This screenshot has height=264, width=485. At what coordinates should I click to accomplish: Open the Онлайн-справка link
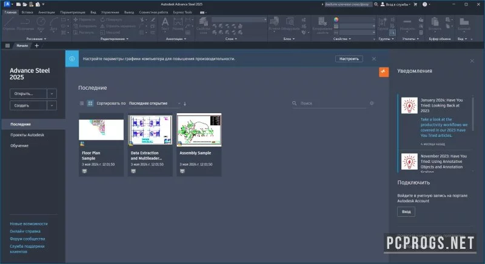pos(25,231)
